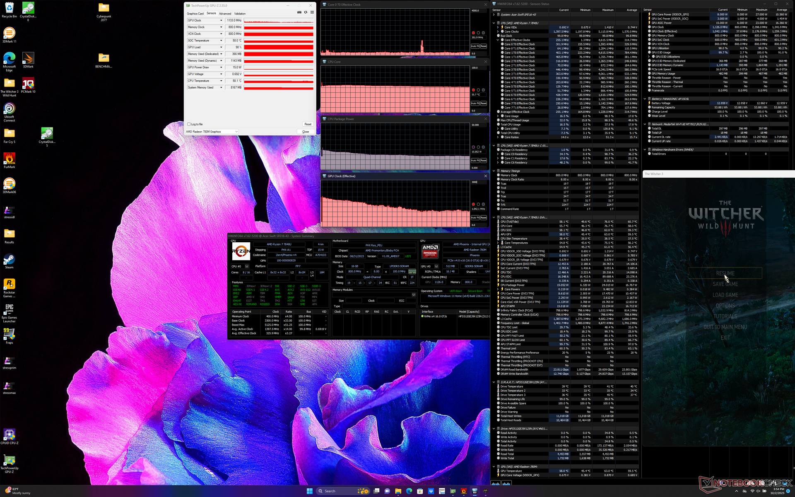
Task: Collapse Memory Timings section in HWiNFO
Action: pos(494,171)
